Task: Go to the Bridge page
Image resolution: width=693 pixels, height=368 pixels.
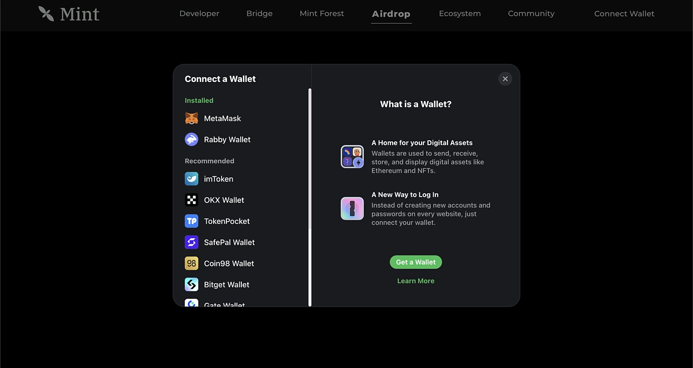Action: pos(259,13)
